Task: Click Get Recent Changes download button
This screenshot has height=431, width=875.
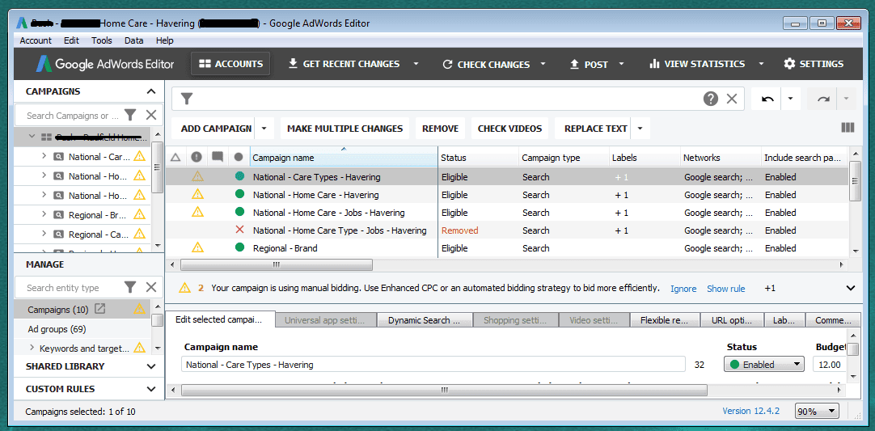Action: point(345,64)
